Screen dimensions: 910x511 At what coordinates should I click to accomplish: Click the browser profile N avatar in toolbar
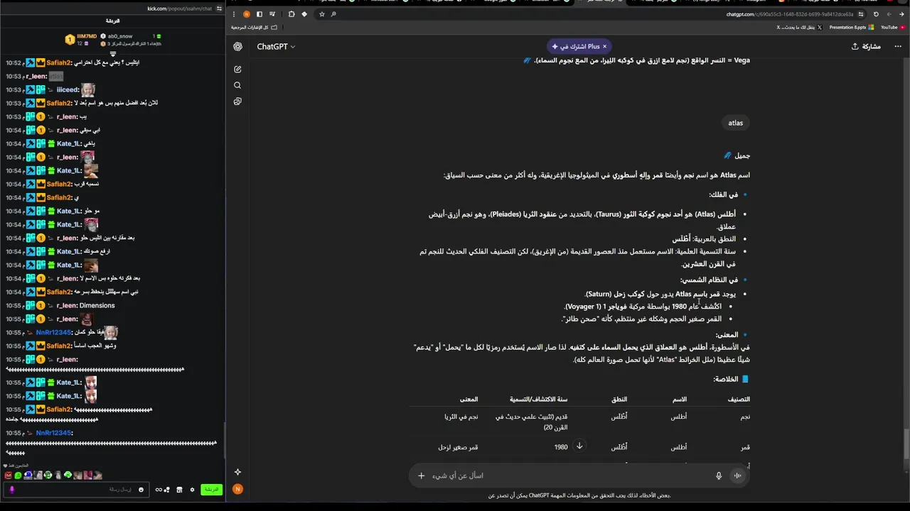pos(246,14)
